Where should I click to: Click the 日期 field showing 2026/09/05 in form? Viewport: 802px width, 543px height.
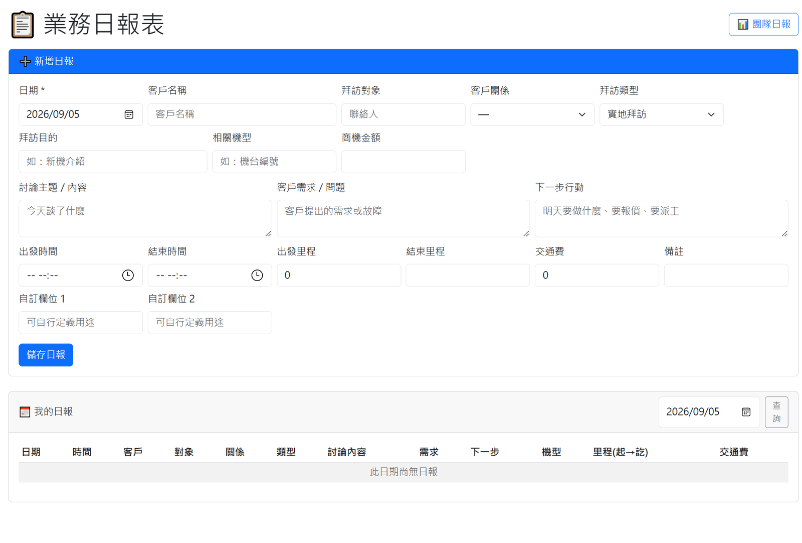(x=81, y=115)
